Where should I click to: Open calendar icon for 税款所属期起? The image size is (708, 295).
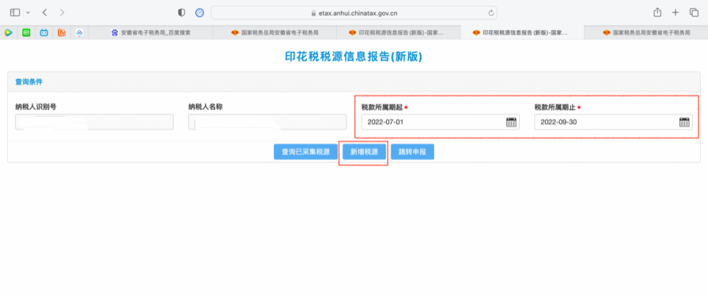click(x=511, y=122)
